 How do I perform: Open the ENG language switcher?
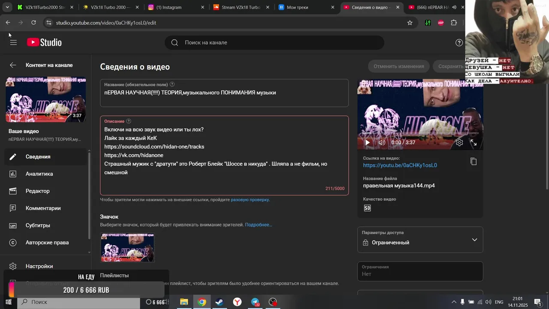pyautogui.click(x=499, y=302)
